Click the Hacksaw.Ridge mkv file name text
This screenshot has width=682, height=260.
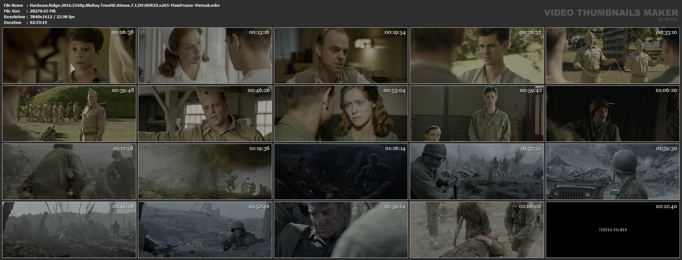[x=125, y=5]
